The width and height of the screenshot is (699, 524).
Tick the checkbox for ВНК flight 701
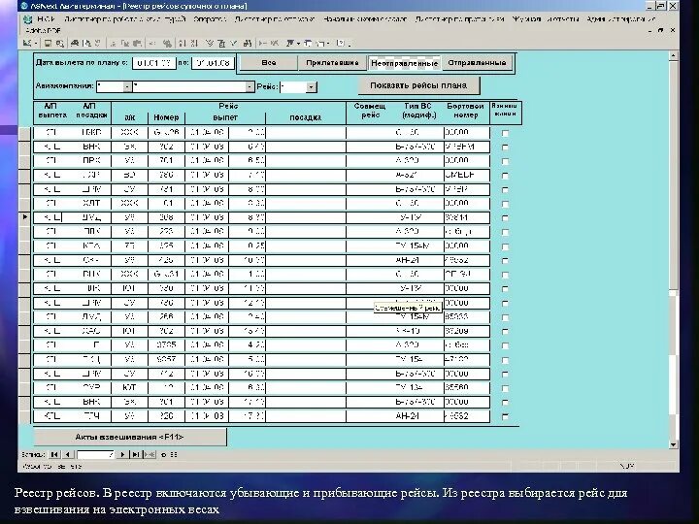pos(505,402)
